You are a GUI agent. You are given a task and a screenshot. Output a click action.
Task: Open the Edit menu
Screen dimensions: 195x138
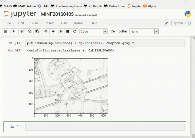tap(21, 23)
